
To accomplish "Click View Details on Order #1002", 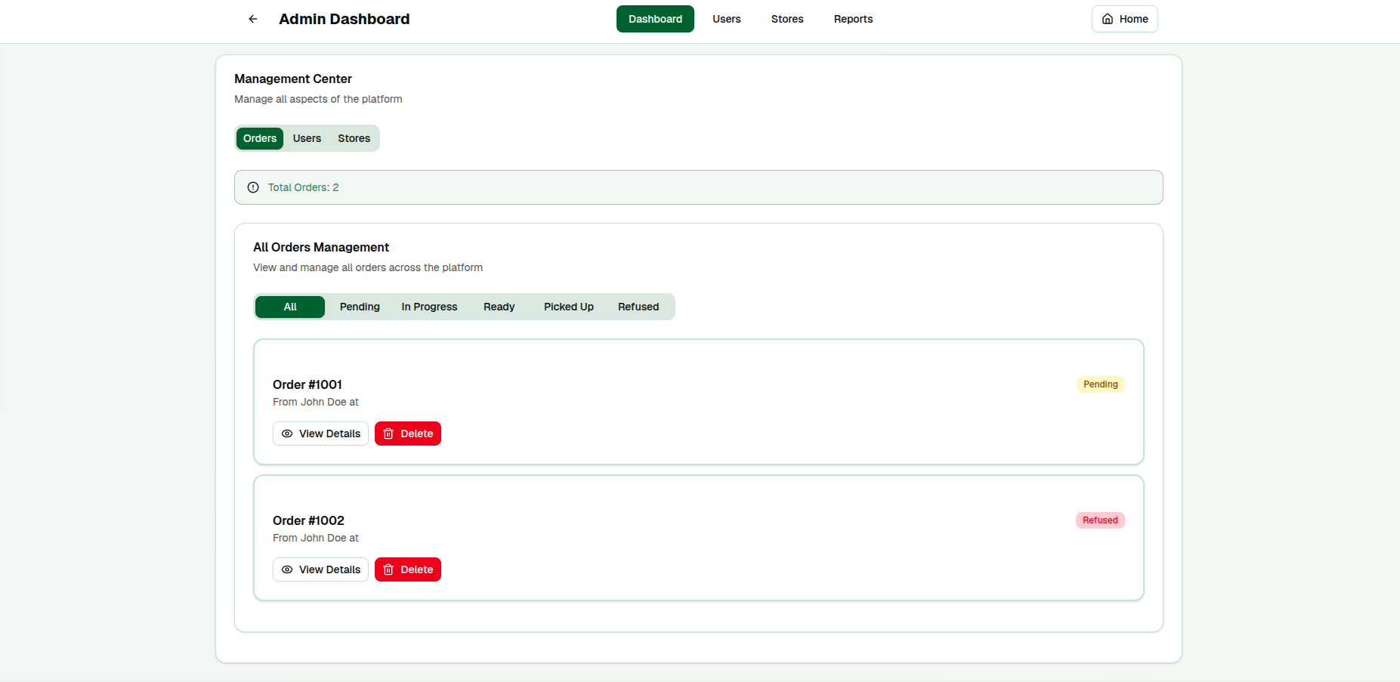I will (320, 569).
